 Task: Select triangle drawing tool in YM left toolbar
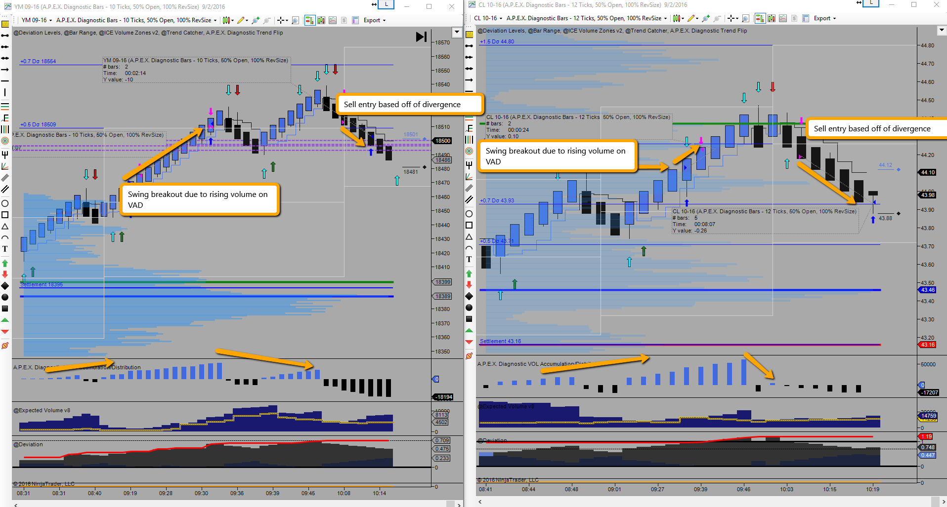[5, 226]
